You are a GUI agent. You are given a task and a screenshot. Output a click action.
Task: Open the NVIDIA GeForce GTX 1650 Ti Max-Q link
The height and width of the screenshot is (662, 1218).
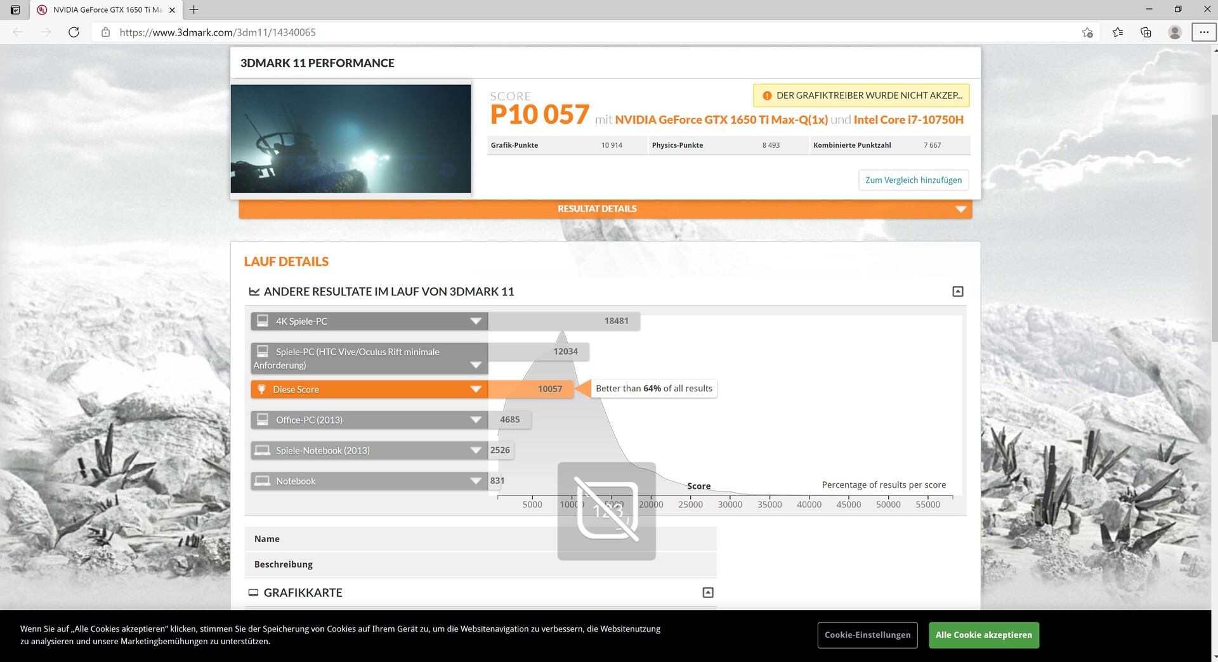coord(721,120)
